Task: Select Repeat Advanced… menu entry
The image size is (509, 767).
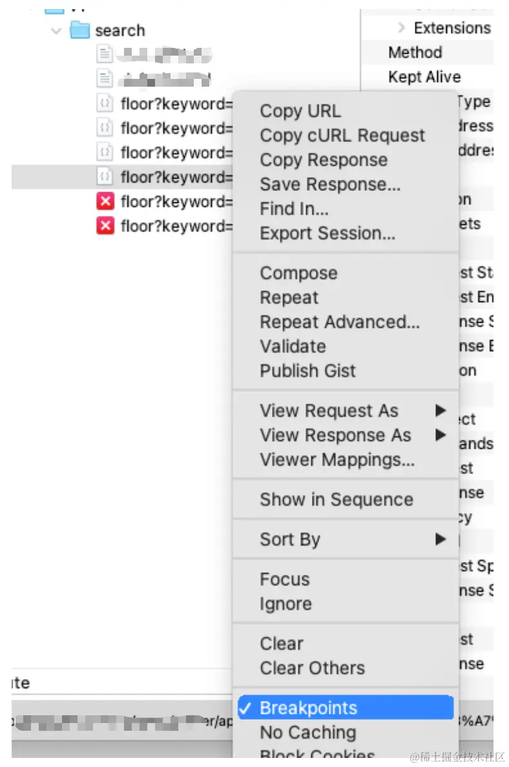Action: pyautogui.click(x=340, y=321)
